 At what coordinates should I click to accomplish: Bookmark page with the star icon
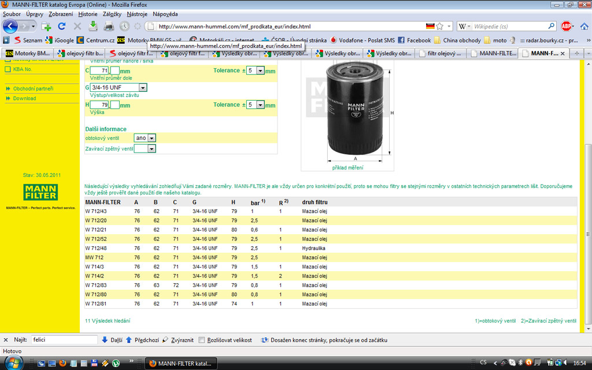tap(441, 26)
